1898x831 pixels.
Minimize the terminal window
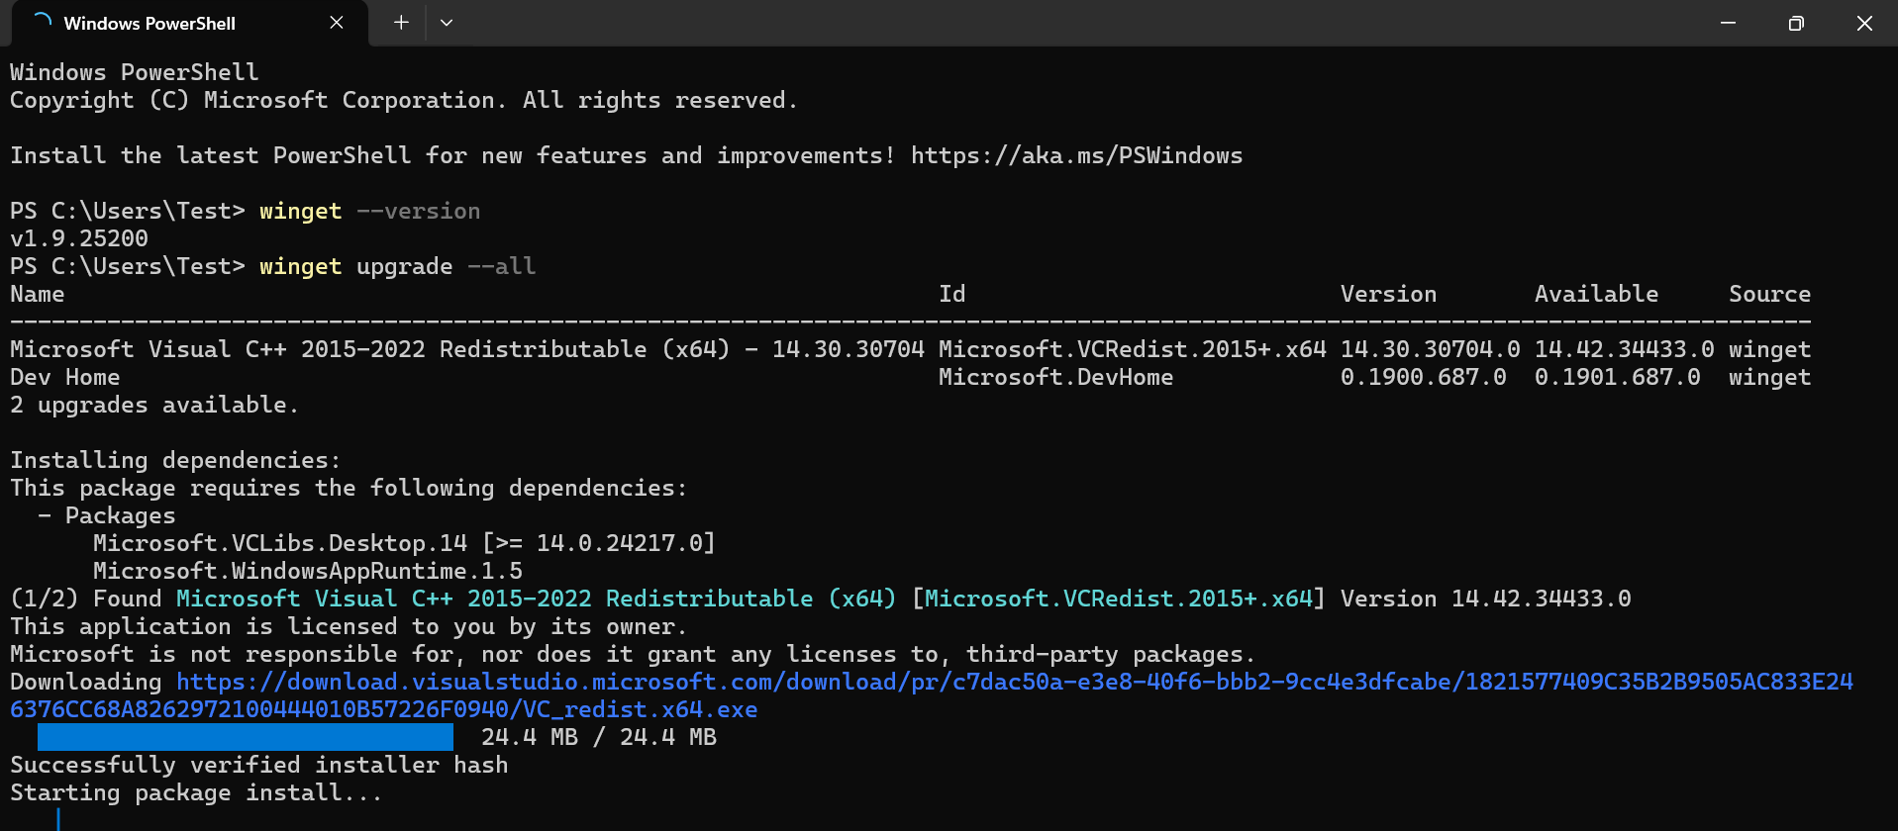click(x=1728, y=23)
